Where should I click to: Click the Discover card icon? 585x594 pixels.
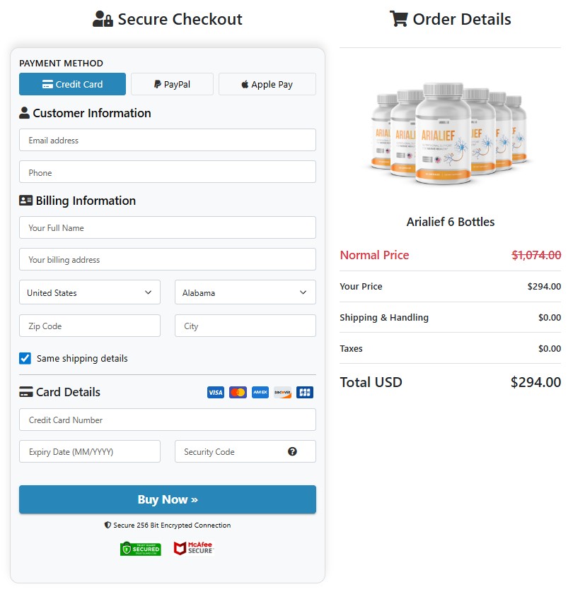[282, 392]
